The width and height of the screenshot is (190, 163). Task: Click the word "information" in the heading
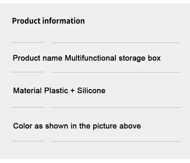point(63,21)
